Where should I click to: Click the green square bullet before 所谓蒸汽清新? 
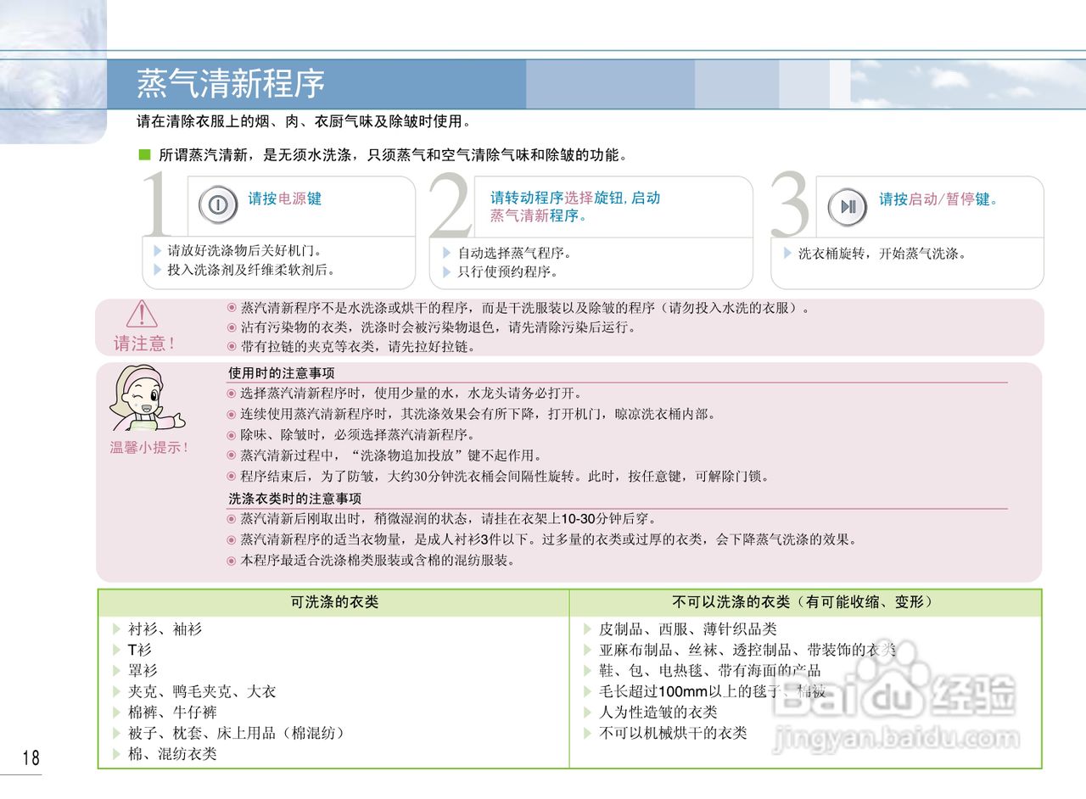(x=143, y=155)
